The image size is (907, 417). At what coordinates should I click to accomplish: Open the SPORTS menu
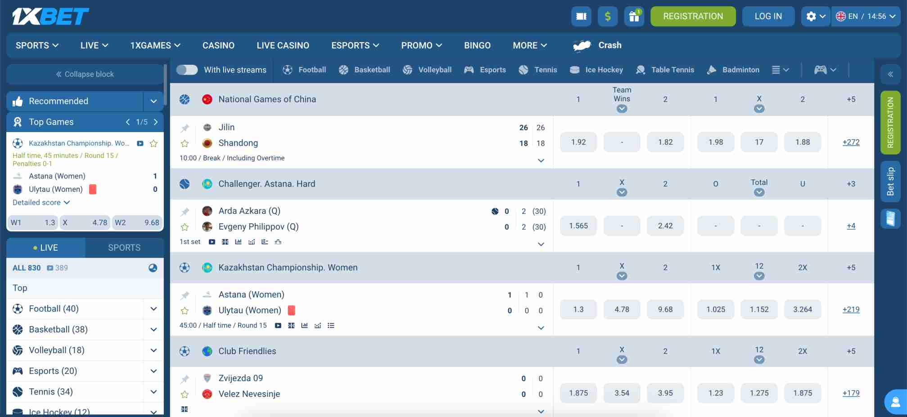click(x=37, y=45)
